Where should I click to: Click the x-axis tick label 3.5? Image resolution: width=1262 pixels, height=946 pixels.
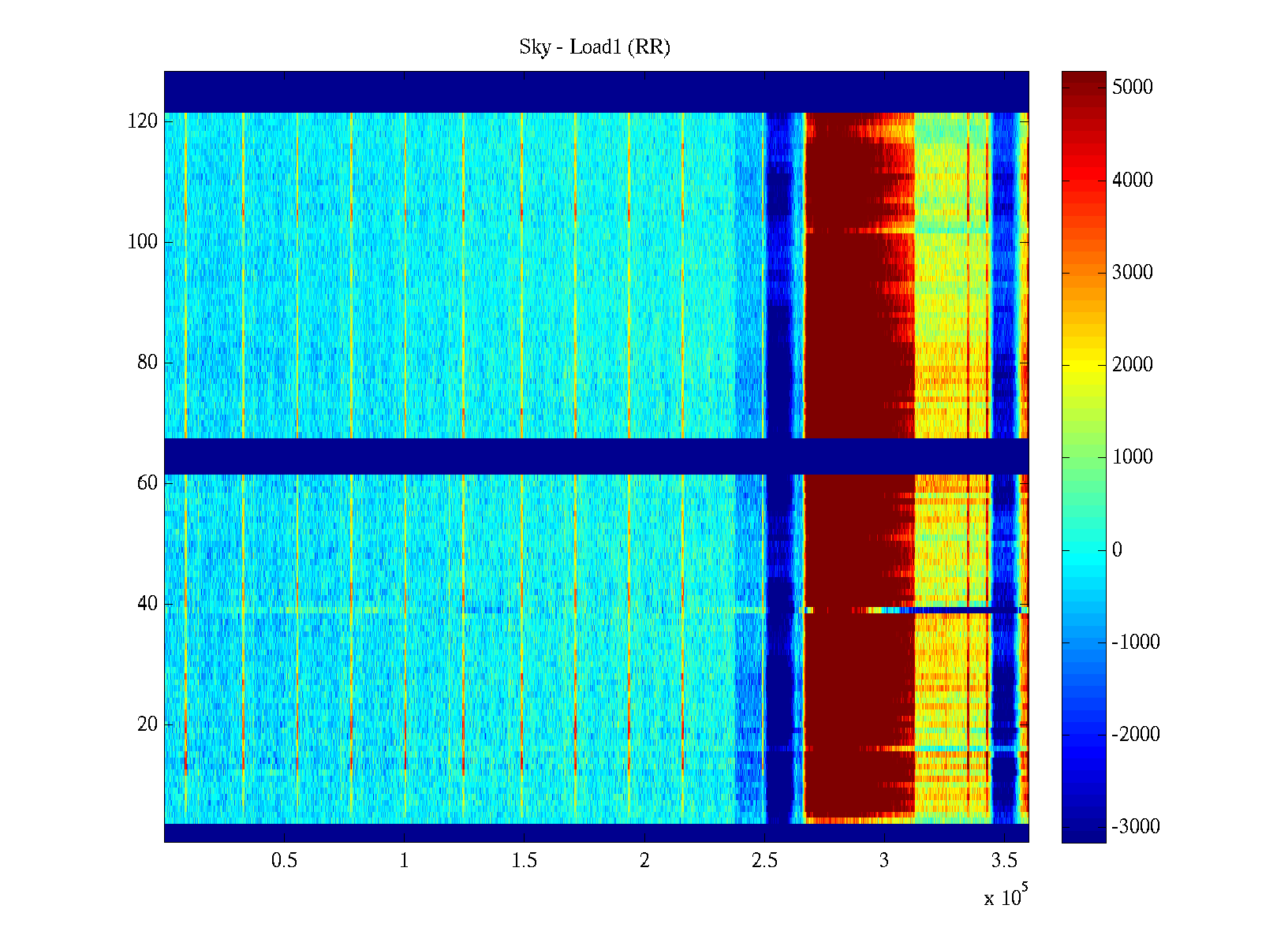[x=1004, y=861]
